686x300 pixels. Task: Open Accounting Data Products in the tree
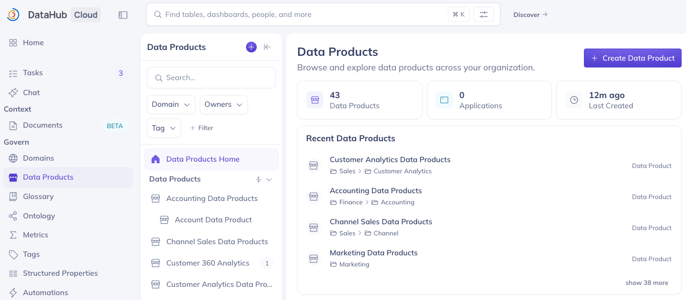(211, 199)
